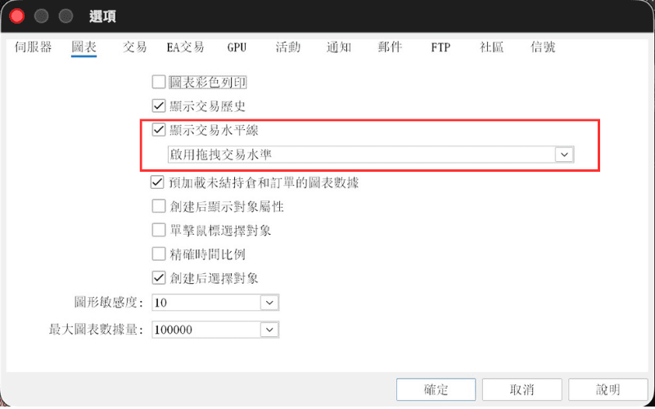655x409 pixels.
Task: Open the 交易 tab
Action: tap(134, 47)
